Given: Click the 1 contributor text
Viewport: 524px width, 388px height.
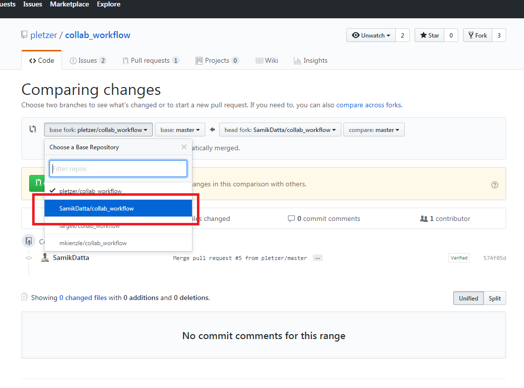Looking at the screenshot, I should tap(450, 218).
